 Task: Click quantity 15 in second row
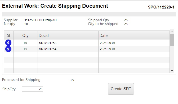(x=25, y=49)
